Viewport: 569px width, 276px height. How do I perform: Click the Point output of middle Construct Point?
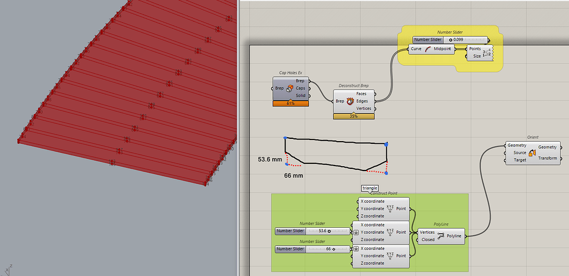pos(401,232)
